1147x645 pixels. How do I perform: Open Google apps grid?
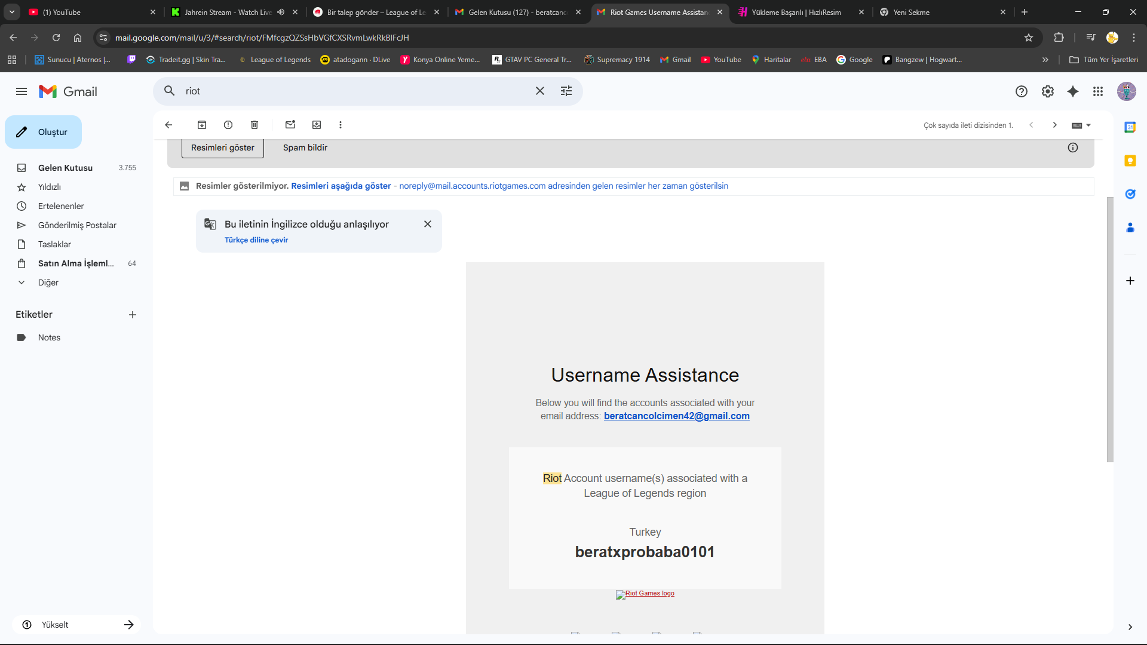(x=1098, y=91)
